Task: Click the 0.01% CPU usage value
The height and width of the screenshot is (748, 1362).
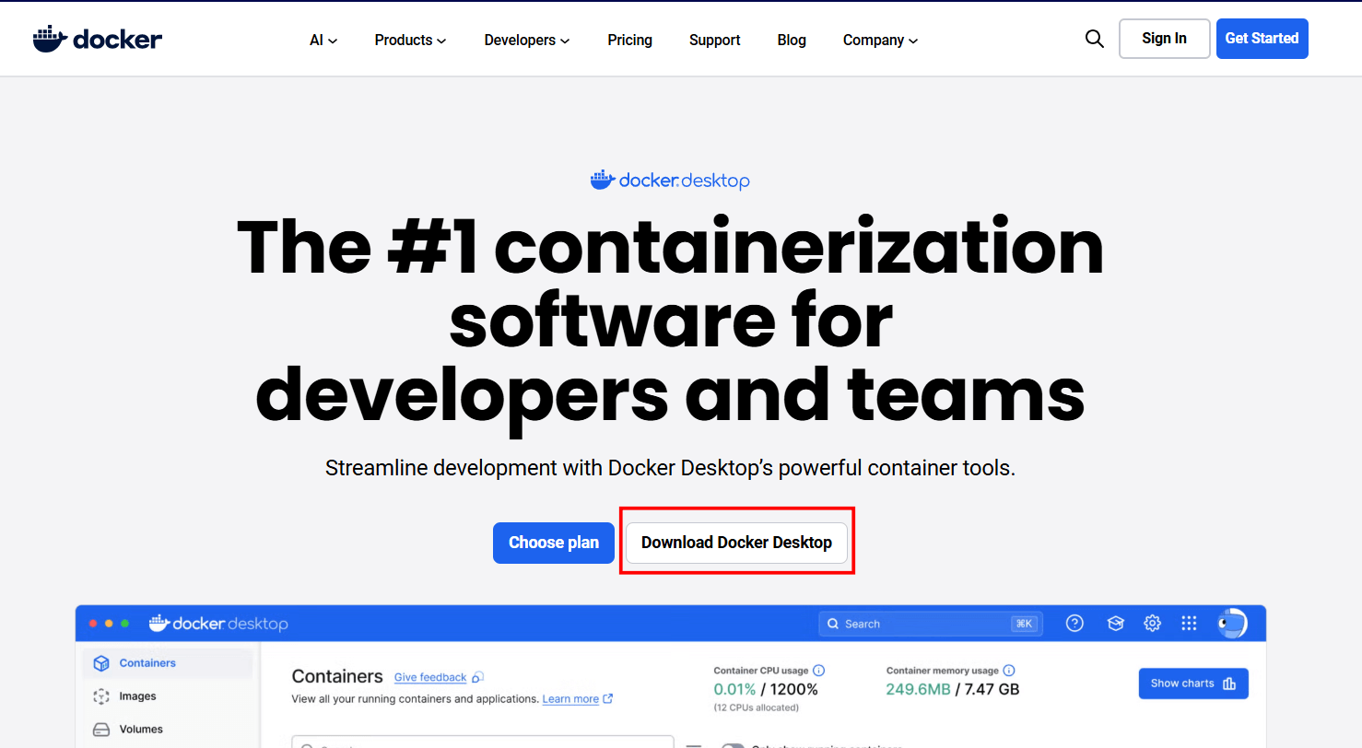Action: coord(734,689)
